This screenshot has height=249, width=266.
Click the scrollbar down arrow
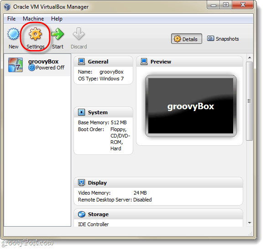pyautogui.click(x=250, y=223)
